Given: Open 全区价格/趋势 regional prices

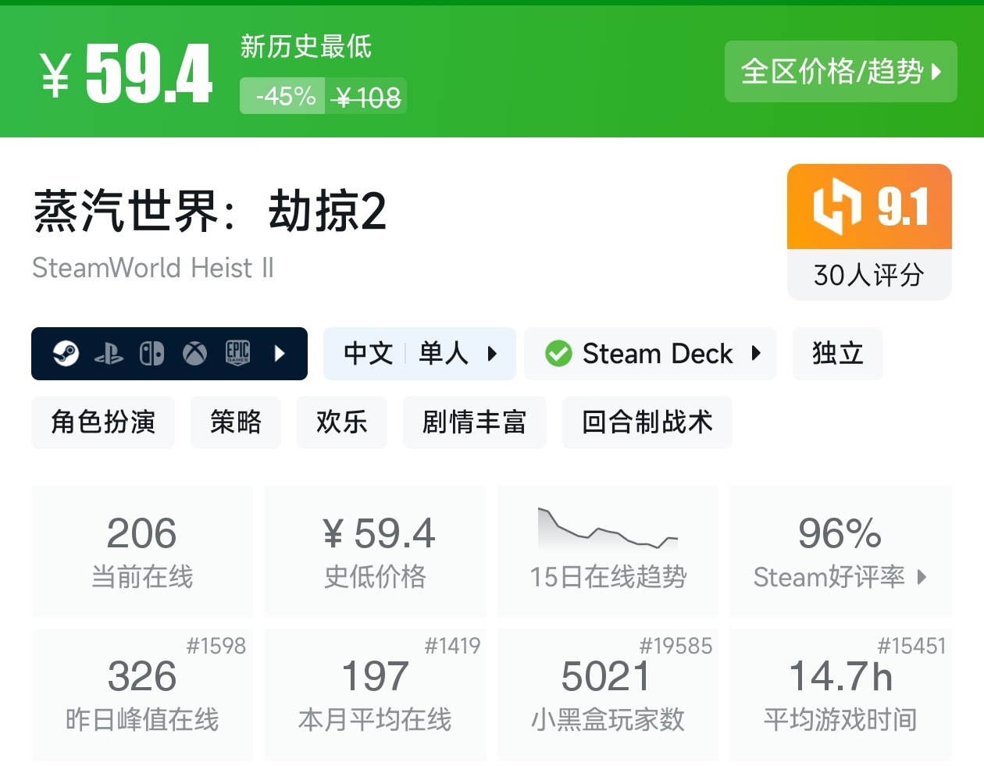Looking at the screenshot, I should [840, 72].
